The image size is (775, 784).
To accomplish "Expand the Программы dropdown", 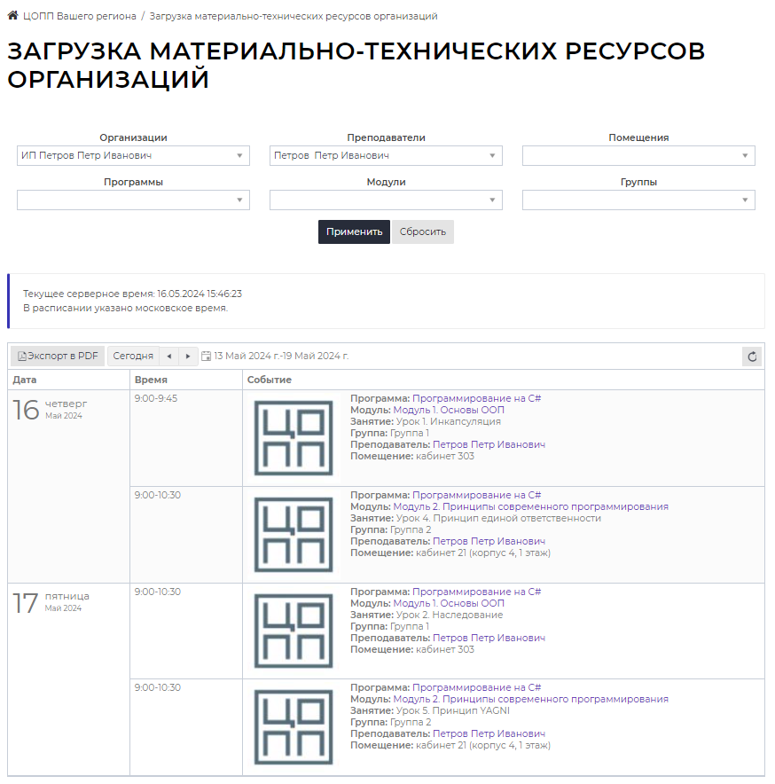I will pyautogui.click(x=133, y=200).
